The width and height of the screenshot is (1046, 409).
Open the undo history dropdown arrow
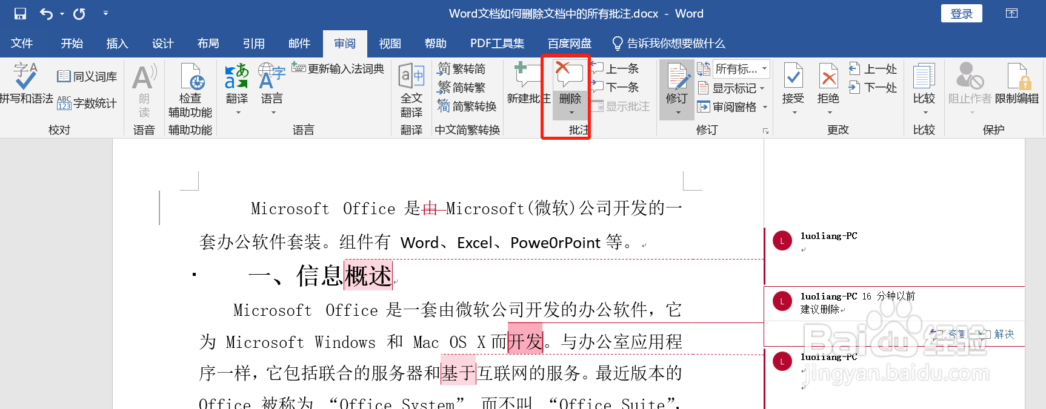(x=62, y=13)
